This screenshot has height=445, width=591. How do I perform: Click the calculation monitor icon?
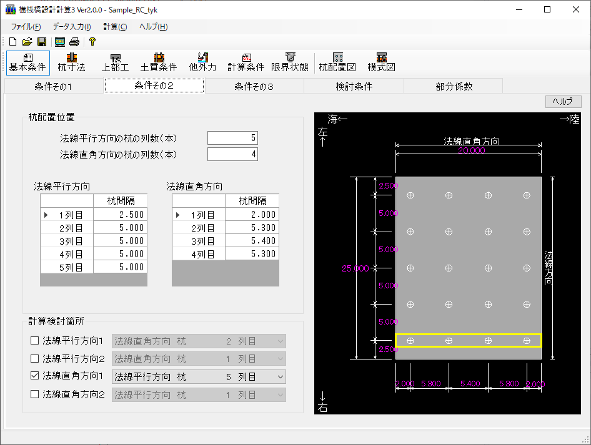(60, 42)
